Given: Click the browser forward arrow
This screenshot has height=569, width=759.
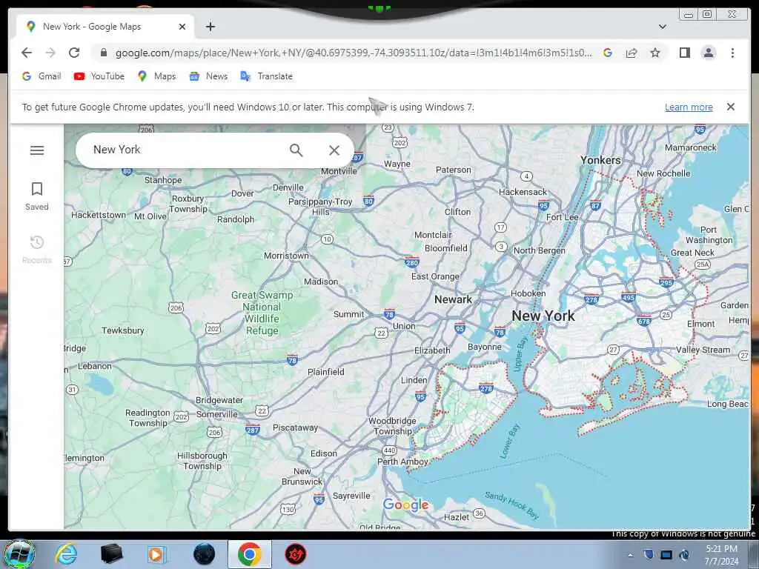Looking at the screenshot, I should click(50, 53).
